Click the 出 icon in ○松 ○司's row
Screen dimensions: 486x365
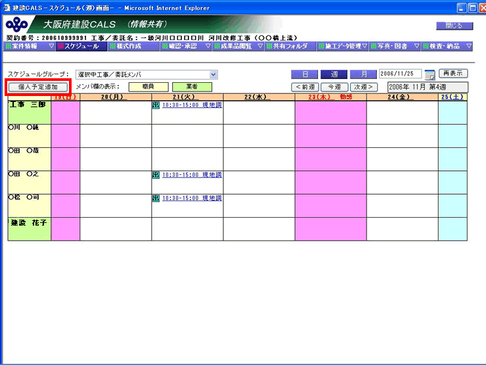(x=156, y=198)
